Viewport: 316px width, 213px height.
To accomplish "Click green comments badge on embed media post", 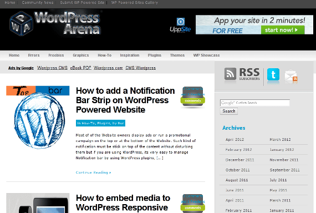I will 193,207.
